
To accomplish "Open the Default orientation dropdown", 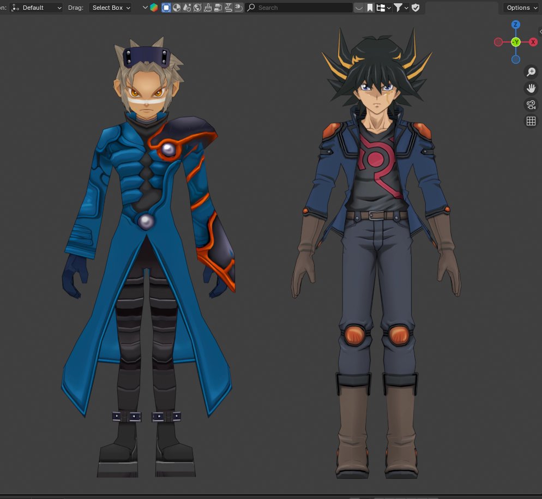I will pyautogui.click(x=36, y=8).
